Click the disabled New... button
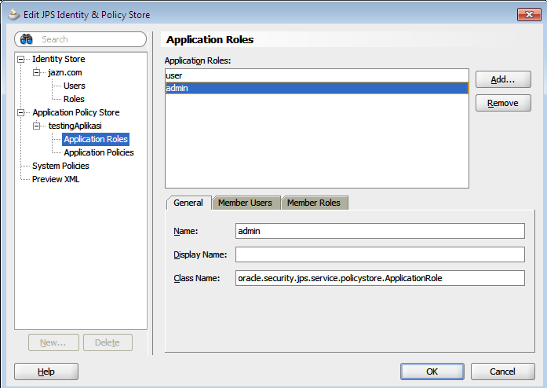The image size is (547, 388). 53,342
